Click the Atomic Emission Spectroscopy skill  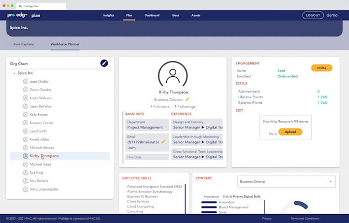click(x=150, y=192)
